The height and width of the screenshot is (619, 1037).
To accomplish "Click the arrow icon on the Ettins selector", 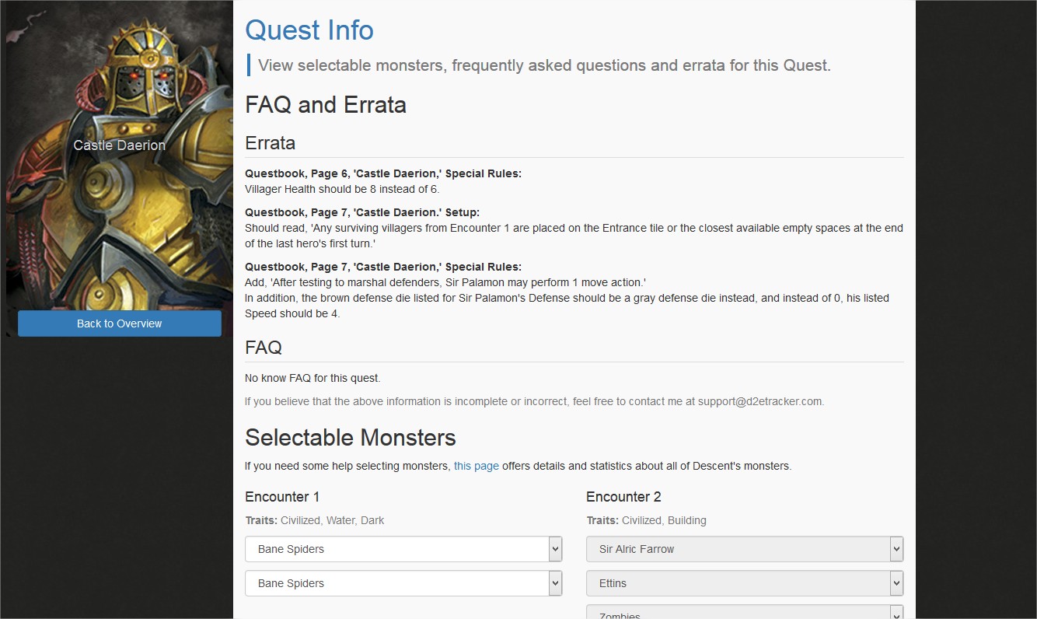I will point(896,582).
